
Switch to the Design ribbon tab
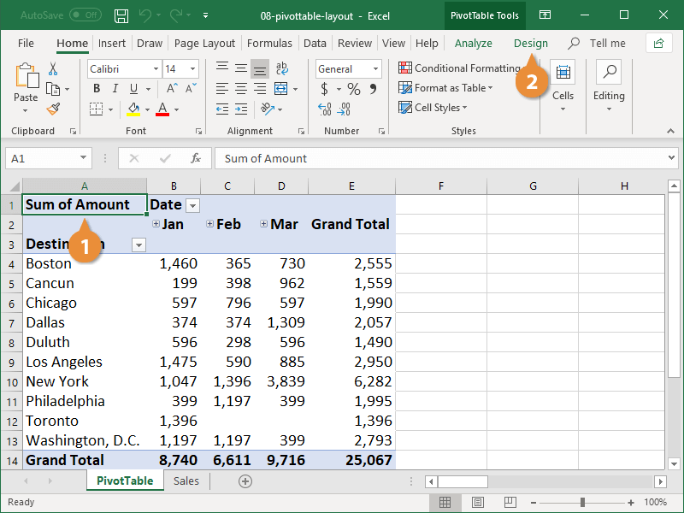(x=530, y=43)
